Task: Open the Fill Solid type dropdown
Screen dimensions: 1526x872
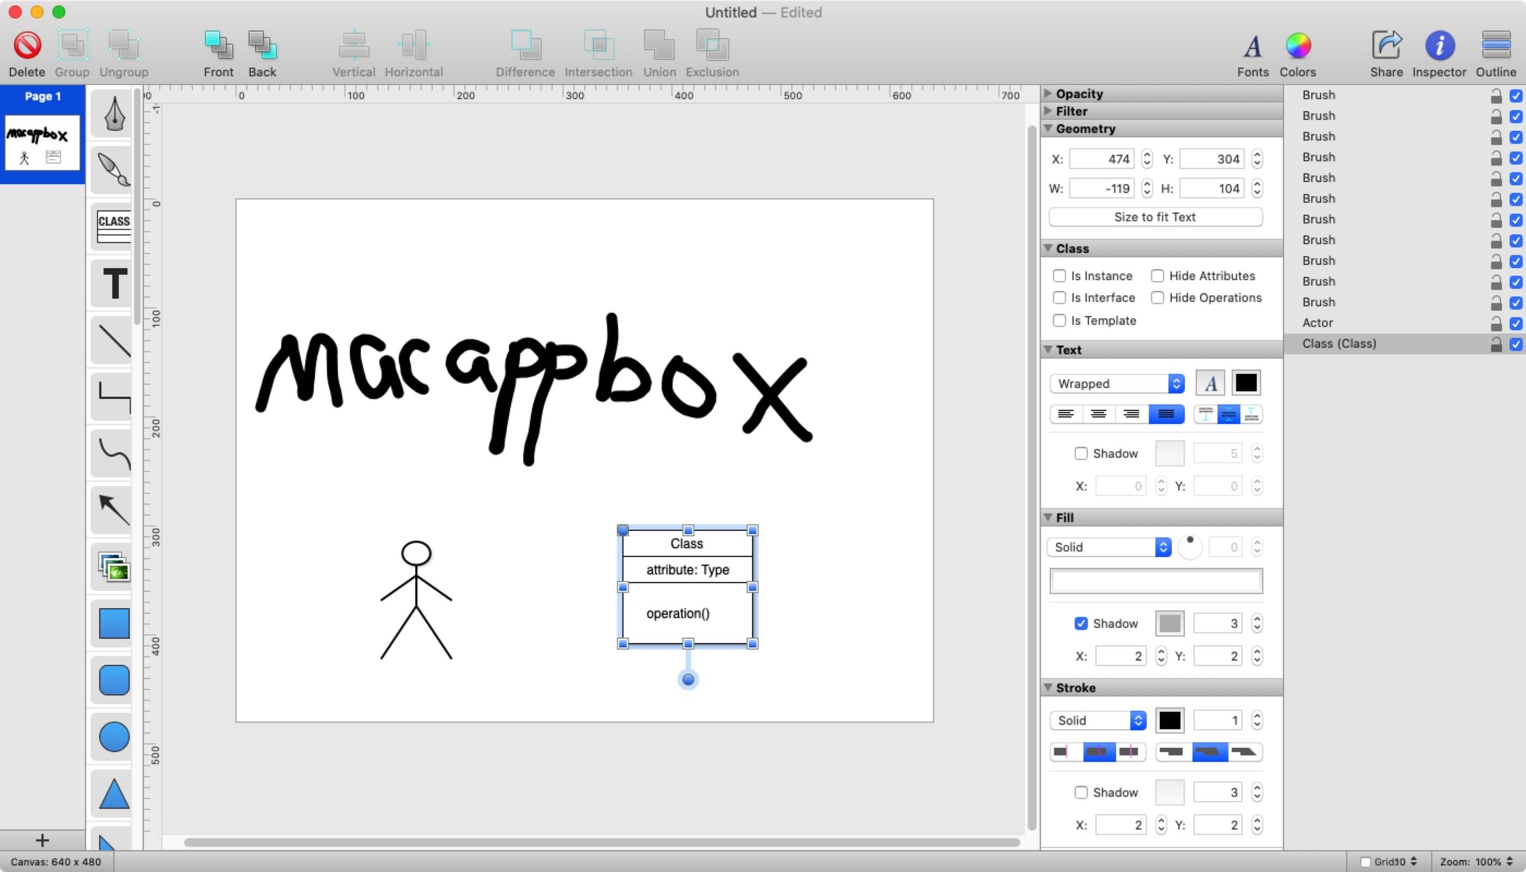Action: point(1109,547)
